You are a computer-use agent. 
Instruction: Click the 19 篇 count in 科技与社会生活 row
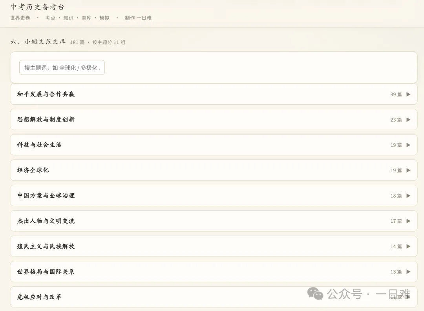(x=396, y=145)
